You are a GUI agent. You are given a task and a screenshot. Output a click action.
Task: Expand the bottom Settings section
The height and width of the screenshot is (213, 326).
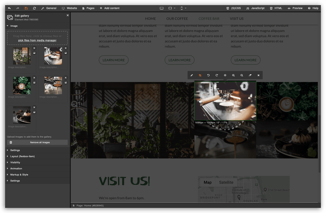click(38, 181)
